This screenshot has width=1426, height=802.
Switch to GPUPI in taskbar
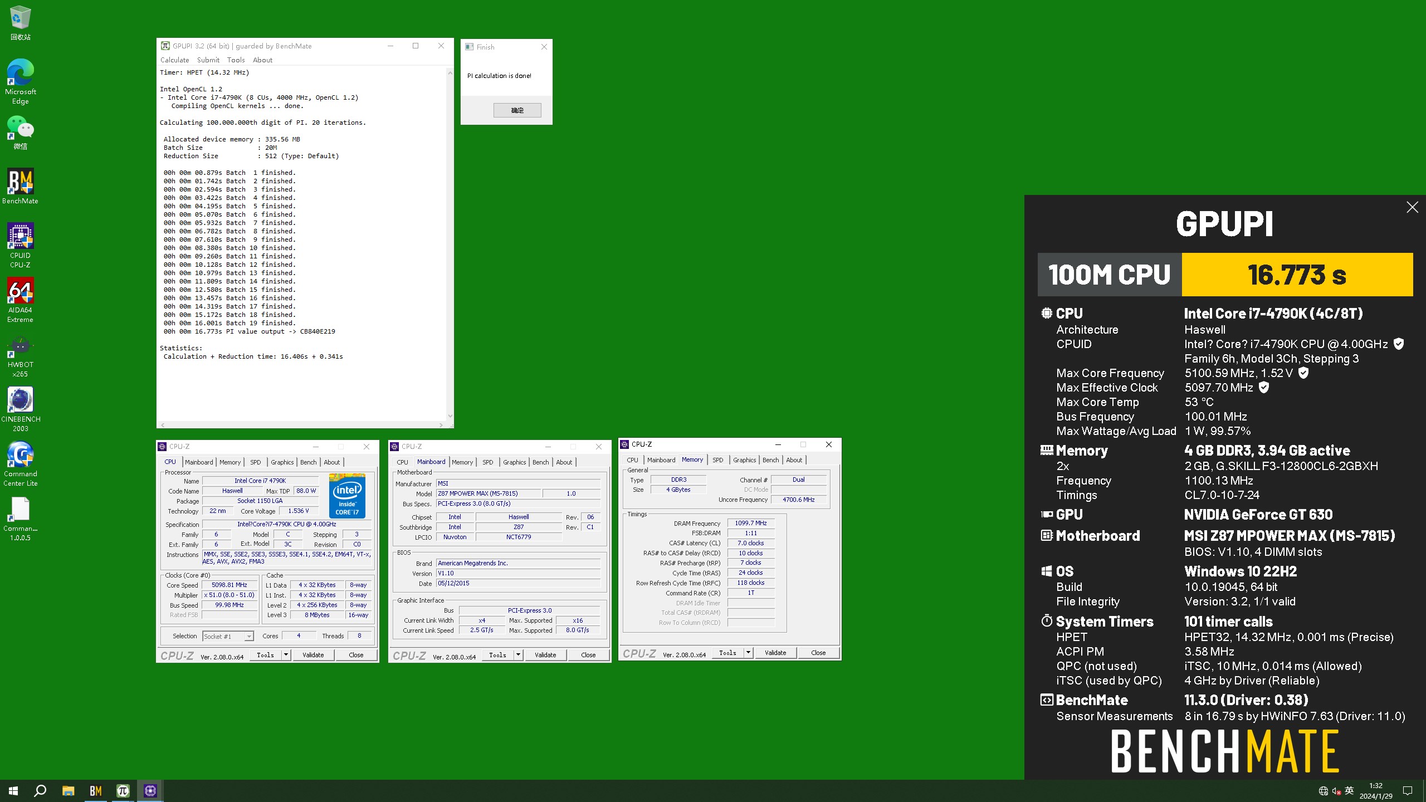123,791
